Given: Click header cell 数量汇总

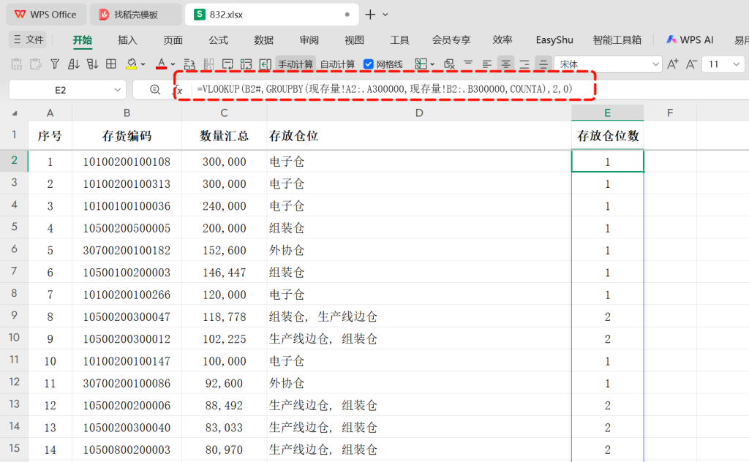Looking at the screenshot, I should pos(224,136).
